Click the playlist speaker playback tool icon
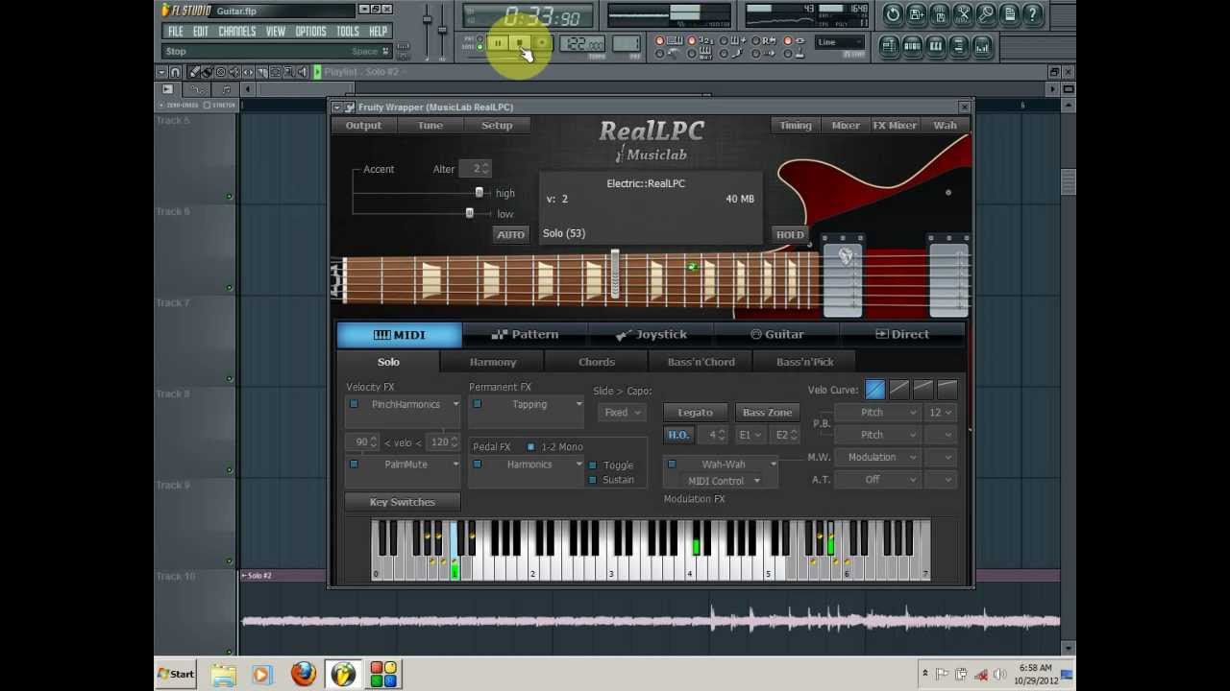The image size is (1230, 691). (x=302, y=72)
